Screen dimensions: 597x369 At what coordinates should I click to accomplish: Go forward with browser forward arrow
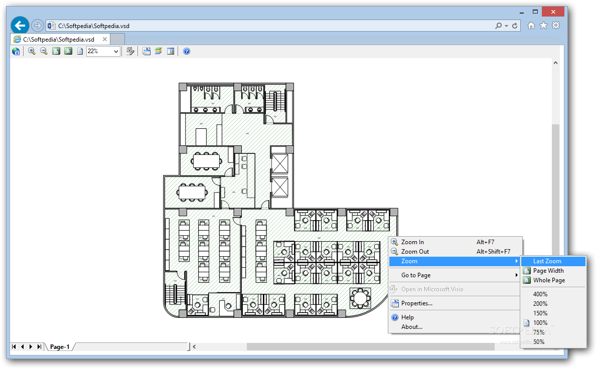point(37,26)
